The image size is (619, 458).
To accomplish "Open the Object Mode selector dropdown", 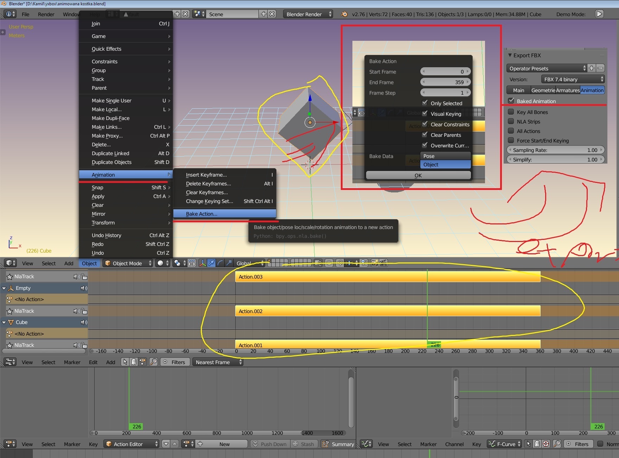I will tap(128, 263).
